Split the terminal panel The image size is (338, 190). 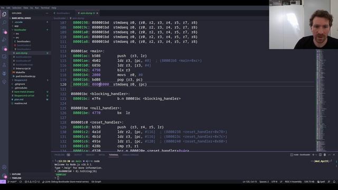[321, 155]
